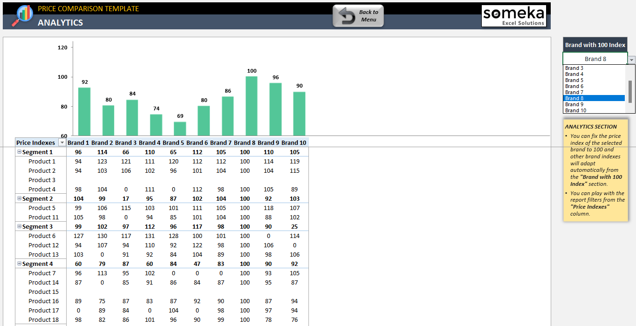Click the Brand 8 combo box field
This screenshot has height=326, width=636.
(595, 59)
